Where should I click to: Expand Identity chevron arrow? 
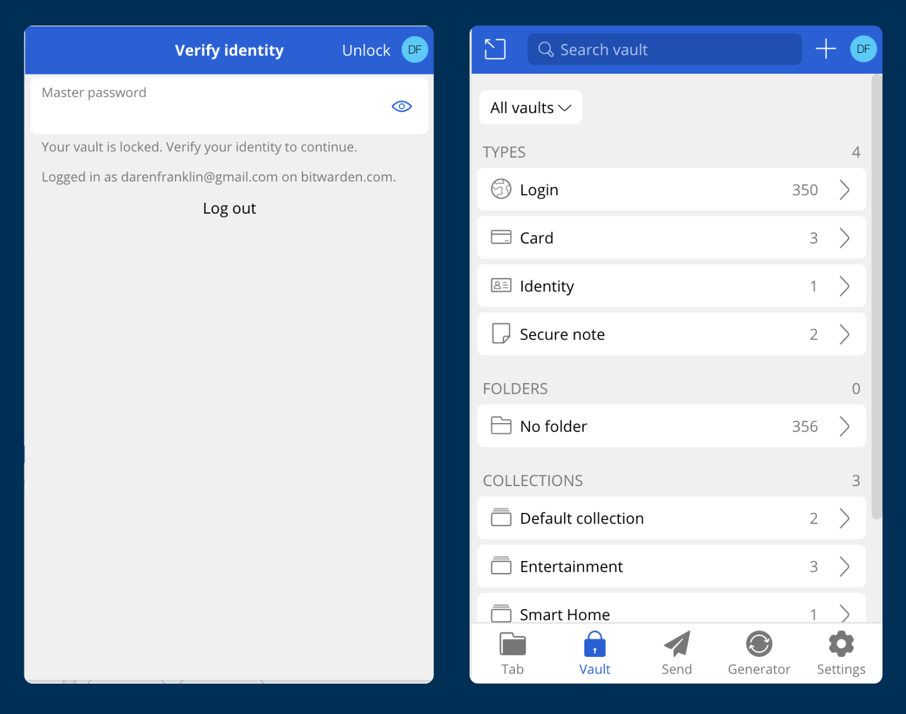coord(844,286)
